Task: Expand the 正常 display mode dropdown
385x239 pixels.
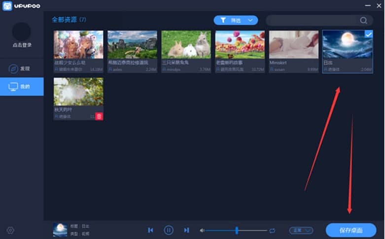Action: coord(301,230)
